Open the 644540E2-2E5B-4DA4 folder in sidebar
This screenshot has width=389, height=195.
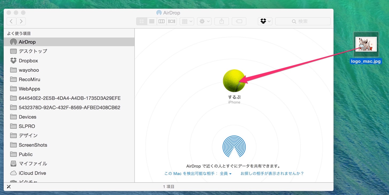tap(69, 98)
